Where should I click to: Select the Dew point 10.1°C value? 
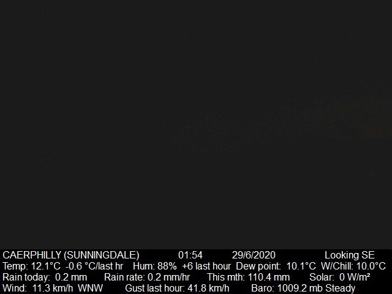click(x=276, y=266)
